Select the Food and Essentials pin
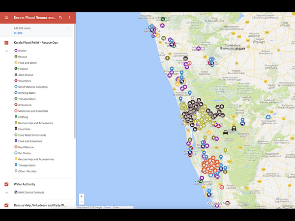 click(16, 141)
